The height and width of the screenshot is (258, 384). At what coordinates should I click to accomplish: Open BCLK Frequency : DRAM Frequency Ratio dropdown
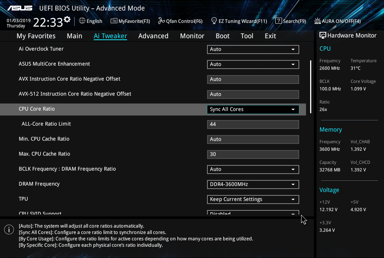[x=253, y=169]
